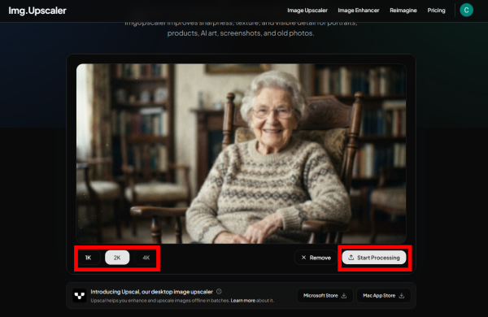Screen dimensions: 488x317
Task: Download from the Mac App Store
Action: click(x=383, y=296)
